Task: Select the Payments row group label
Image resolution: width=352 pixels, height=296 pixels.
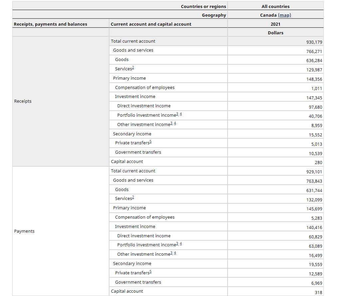Action: 24,231
